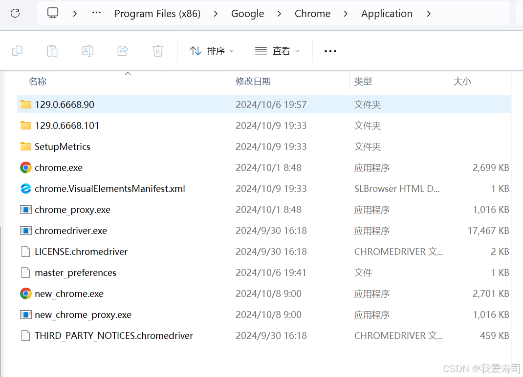Open the 查看 view dropdown
523x377 pixels.
click(x=277, y=51)
